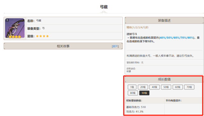204x116 pixels.
Task: Click the 基础攻击力 510 stat line
Action: 136,107
